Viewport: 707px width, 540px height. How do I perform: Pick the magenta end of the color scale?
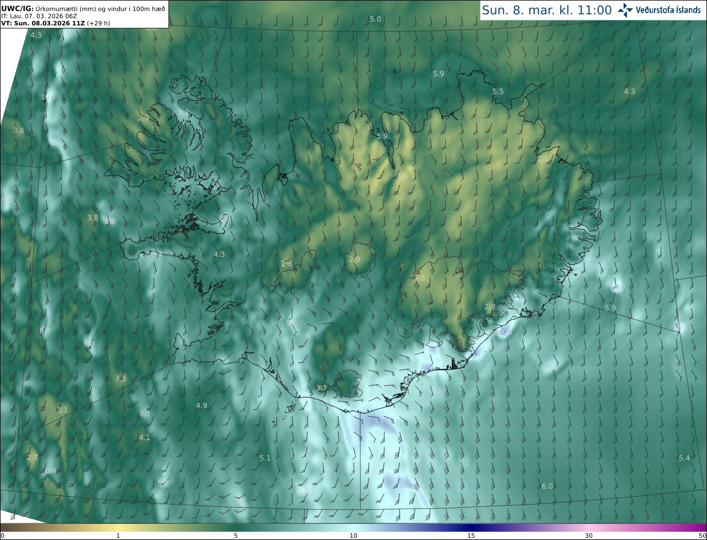coord(700,528)
